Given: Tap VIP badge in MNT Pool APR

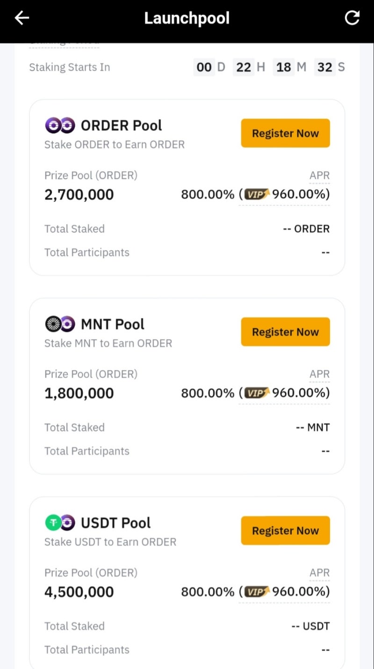Looking at the screenshot, I should point(257,393).
